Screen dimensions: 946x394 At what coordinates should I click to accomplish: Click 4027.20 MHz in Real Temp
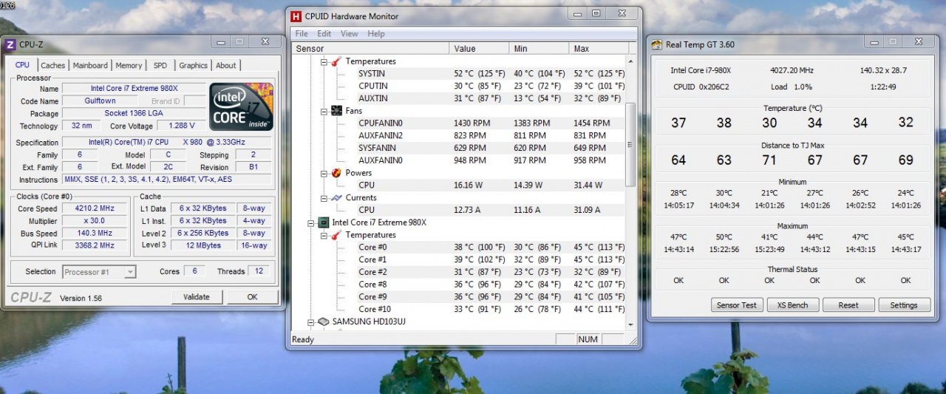click(792, 70)
